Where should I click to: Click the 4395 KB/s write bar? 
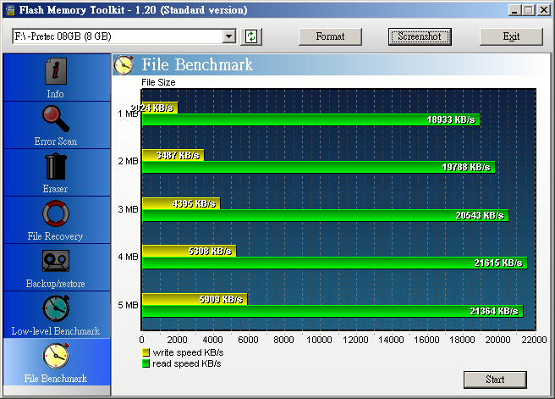click(181, 203)
